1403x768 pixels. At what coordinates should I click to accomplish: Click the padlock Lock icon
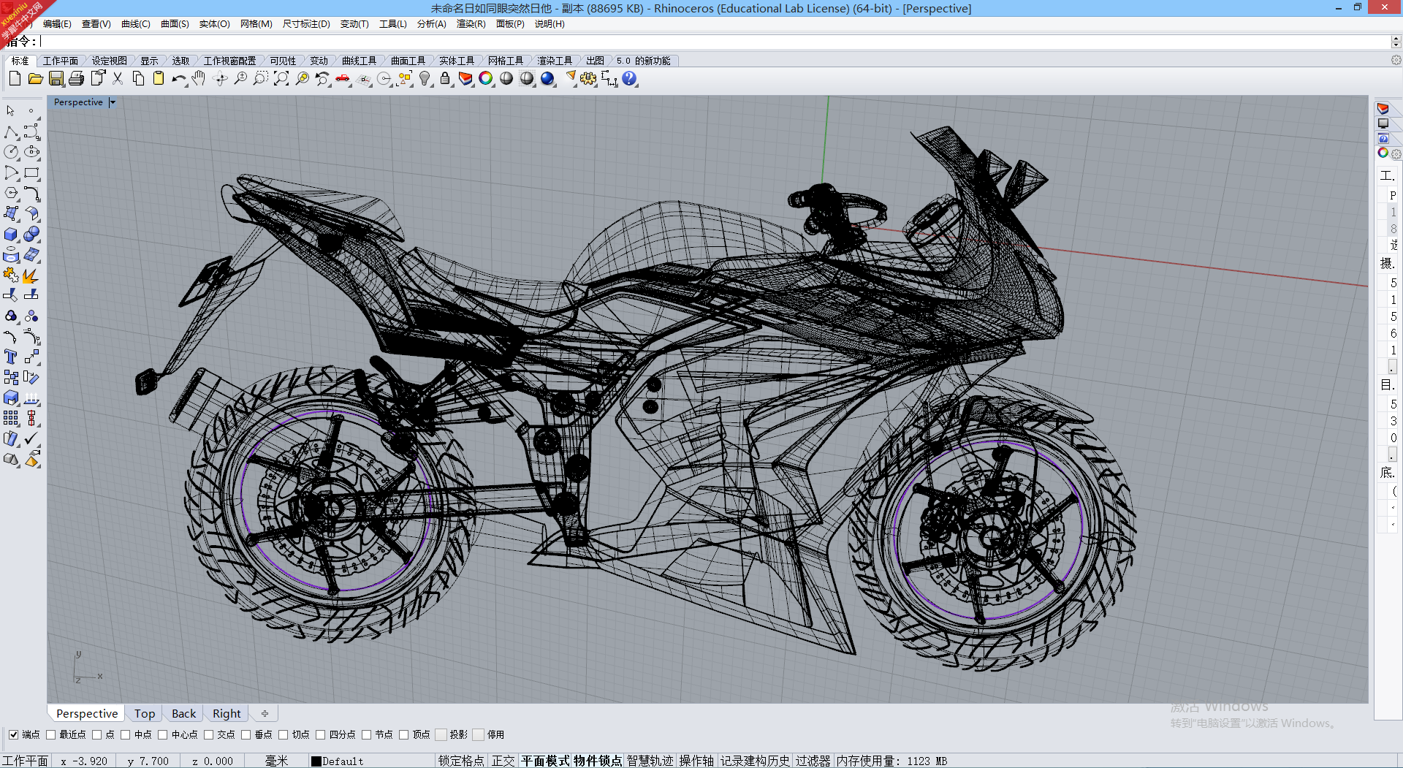[445, 78]
